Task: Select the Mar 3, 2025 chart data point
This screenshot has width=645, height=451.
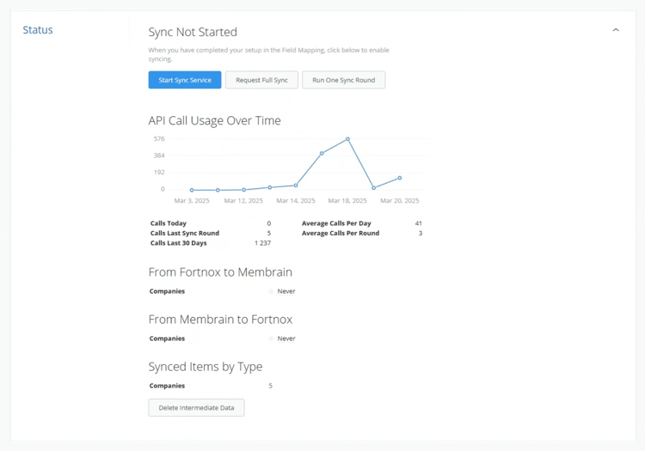Action: [x=192, y=190]
